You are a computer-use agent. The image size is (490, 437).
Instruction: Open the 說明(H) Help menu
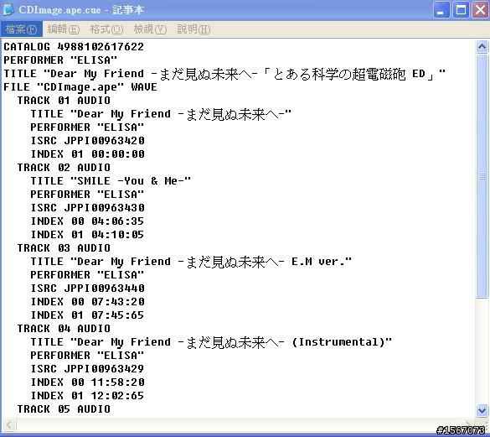pos(193,29)
